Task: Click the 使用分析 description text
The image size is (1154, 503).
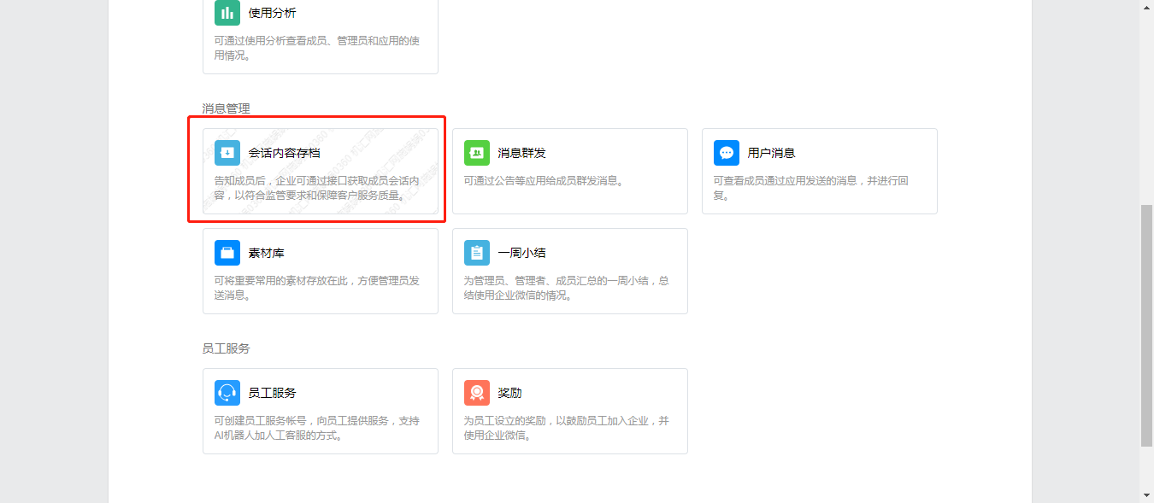Action: point(316,48)
